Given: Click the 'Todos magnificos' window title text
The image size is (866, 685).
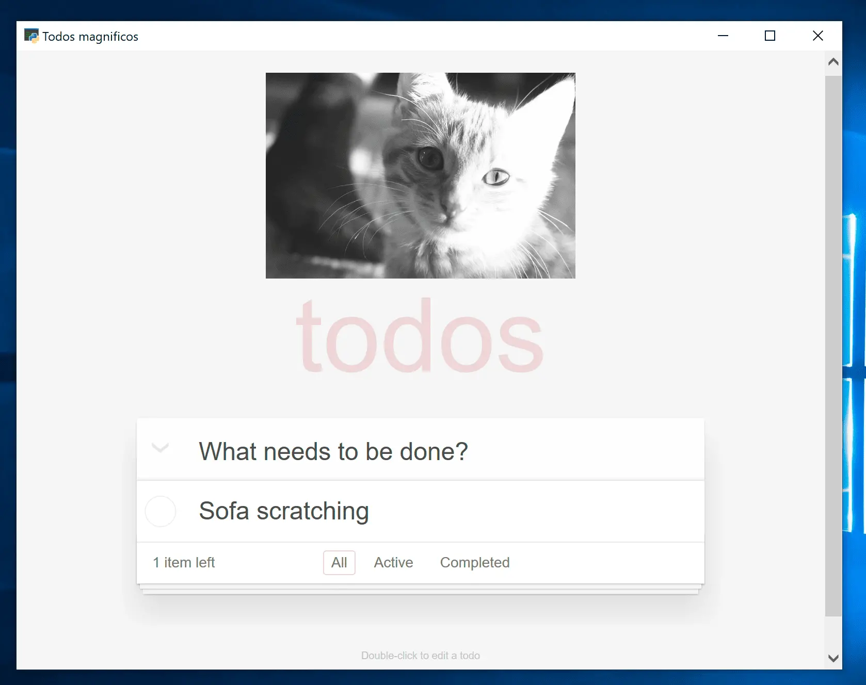Looking at the screenshot, I should click(x=90, y=37).
